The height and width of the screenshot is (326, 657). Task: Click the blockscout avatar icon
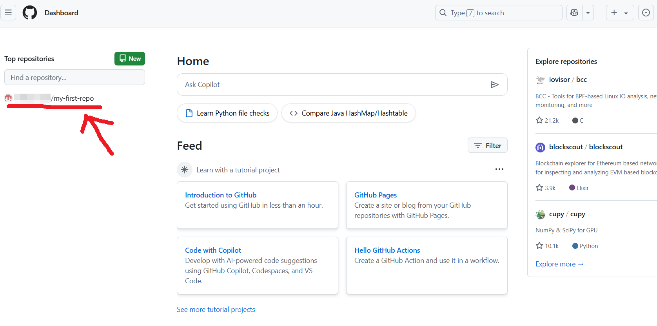(541, 147)
